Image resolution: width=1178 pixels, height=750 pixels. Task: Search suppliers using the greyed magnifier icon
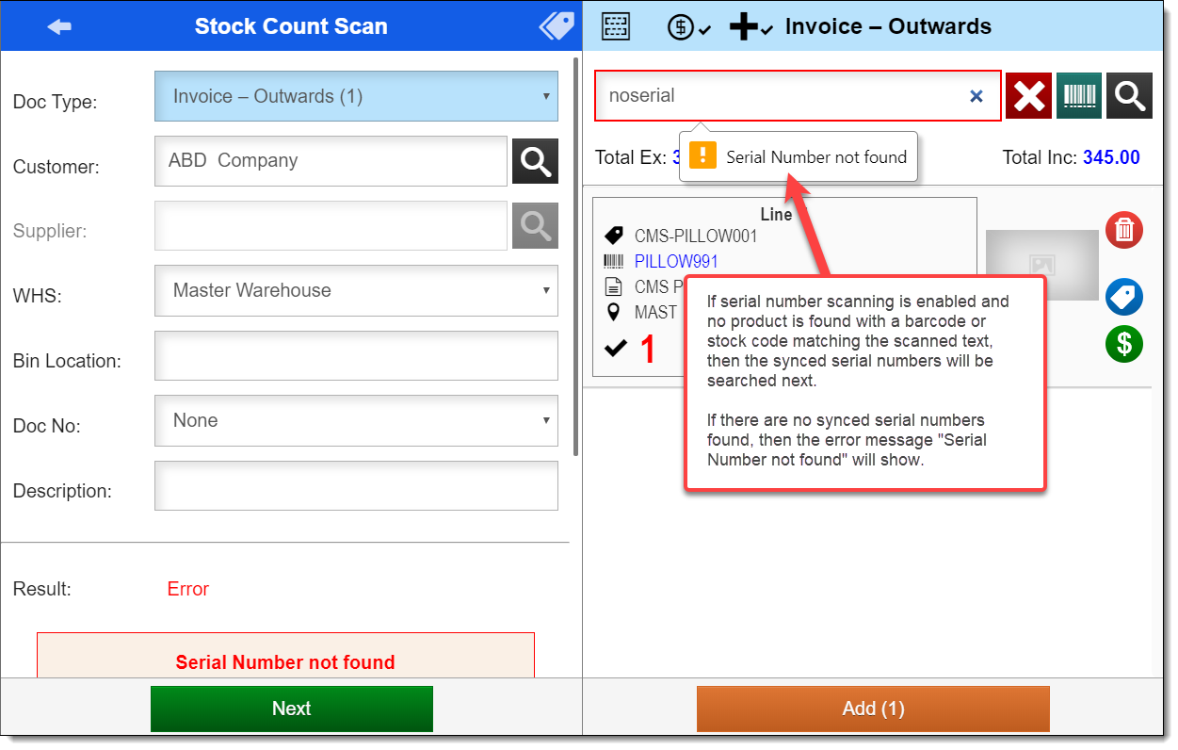point(535,226)
